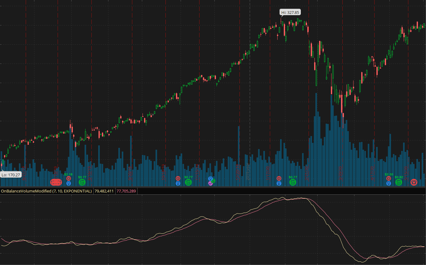Image resolution: width=426 pixels, height=265 pixels.
Task: Click the 2/21/20 expiration date marker
Action: click(x=307, y=172)
